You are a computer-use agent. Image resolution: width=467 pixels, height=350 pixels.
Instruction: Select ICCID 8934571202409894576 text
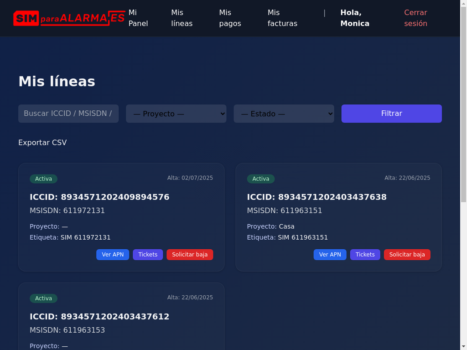click(x=99, y=197)
